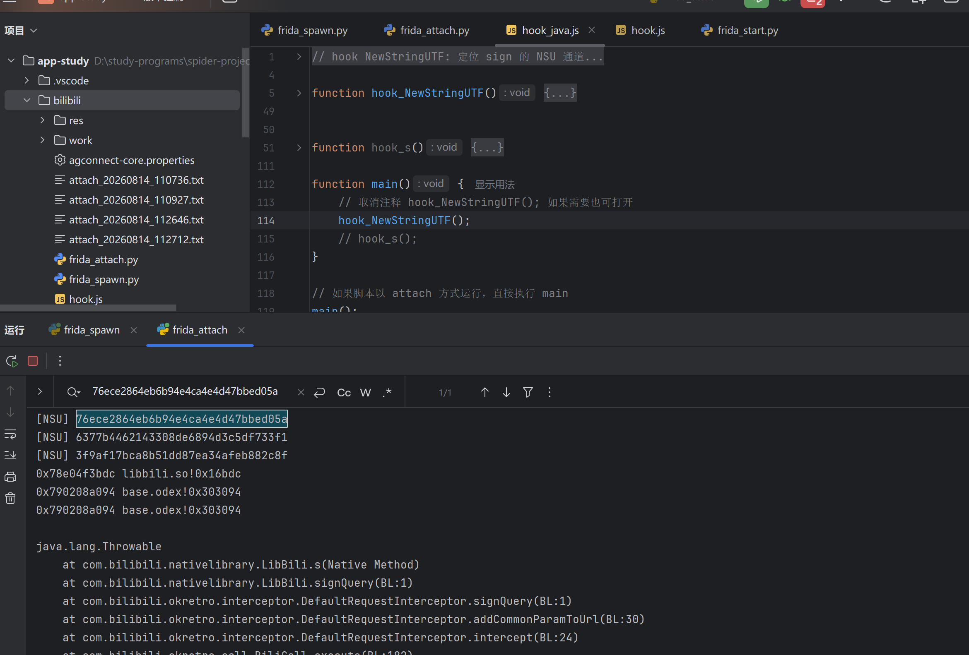Expand folded comment on line 1
The image size is (969, 655).
(x=299, y=57)
